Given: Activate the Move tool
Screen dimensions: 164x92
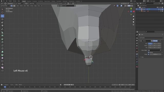Looking at the screenshot, I should 2,16.
